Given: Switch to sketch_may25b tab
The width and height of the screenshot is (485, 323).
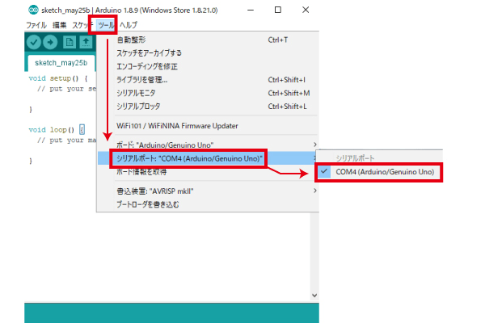Looking at the screenshot, I should click(x=61, y=63).
